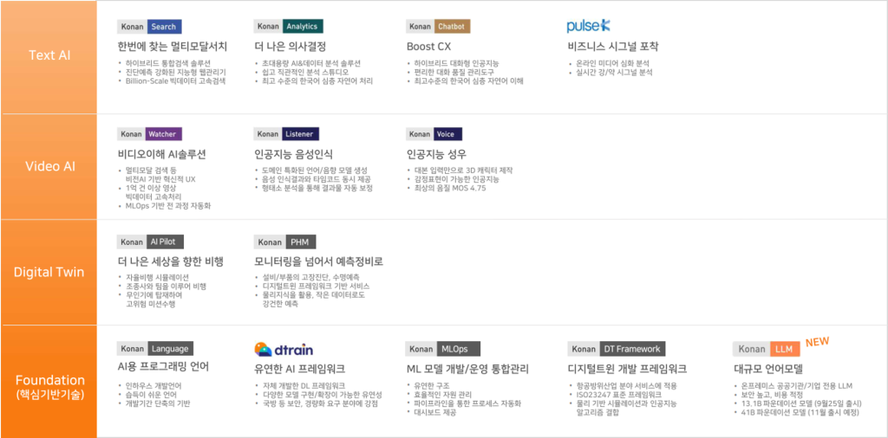
Task: Click the text 온라인 미디어 심화 분석
Action: [x=612, y=63]
